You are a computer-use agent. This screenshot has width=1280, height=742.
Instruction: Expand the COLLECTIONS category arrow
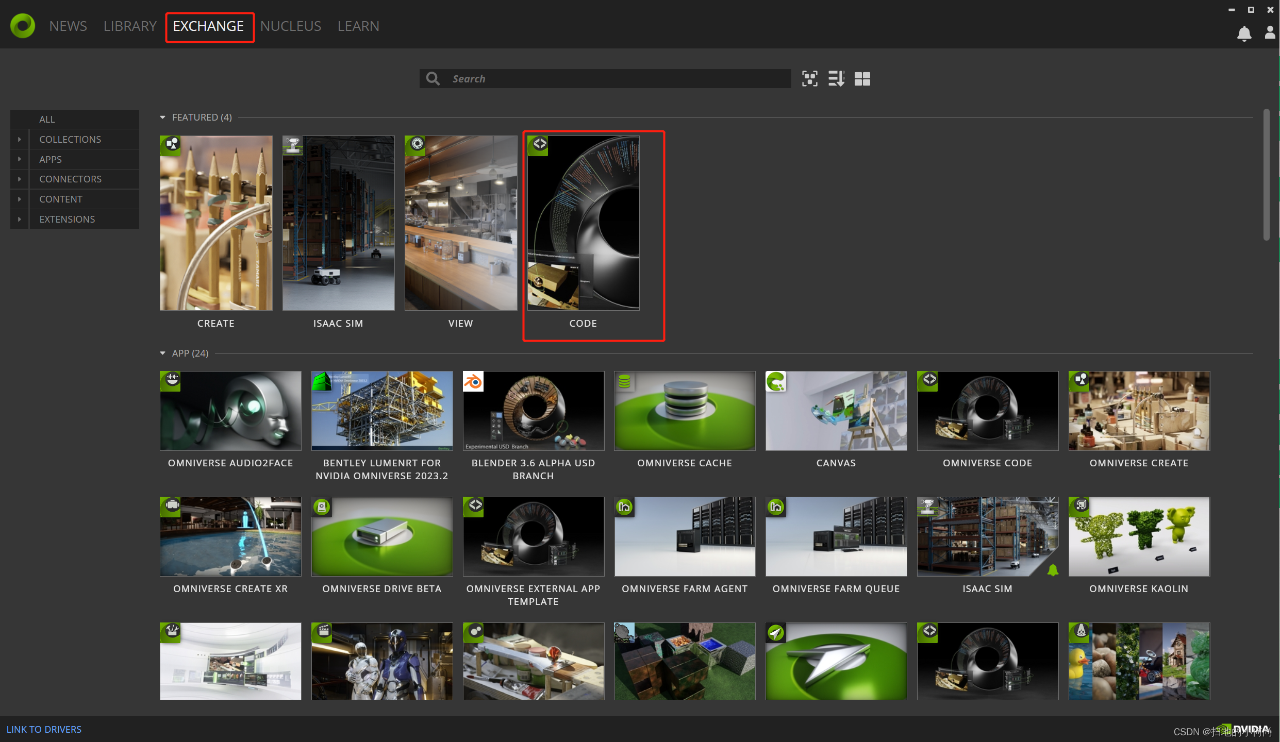pos(20,139)
